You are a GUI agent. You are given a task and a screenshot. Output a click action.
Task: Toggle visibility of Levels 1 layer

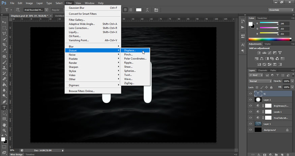click(250, 112)
